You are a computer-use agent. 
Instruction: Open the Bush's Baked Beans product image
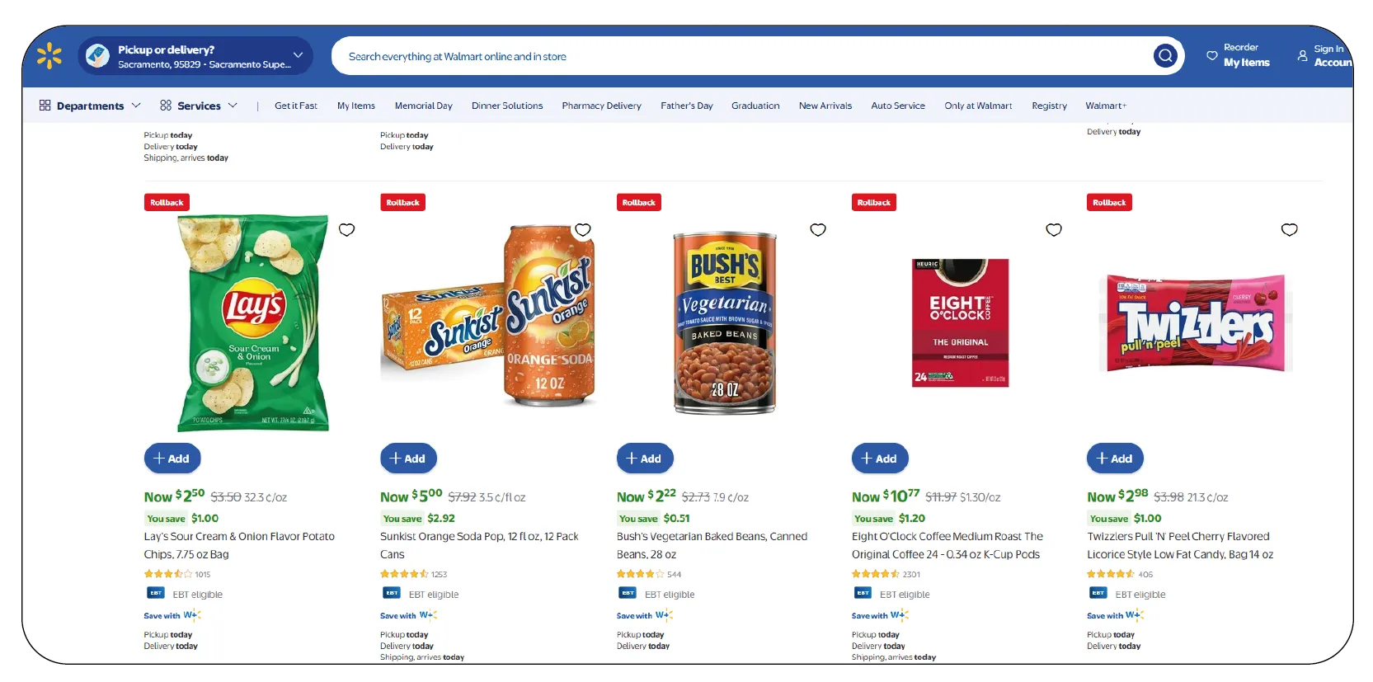(725, 323)
